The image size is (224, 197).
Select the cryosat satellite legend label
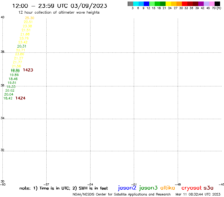coord(192,188)
